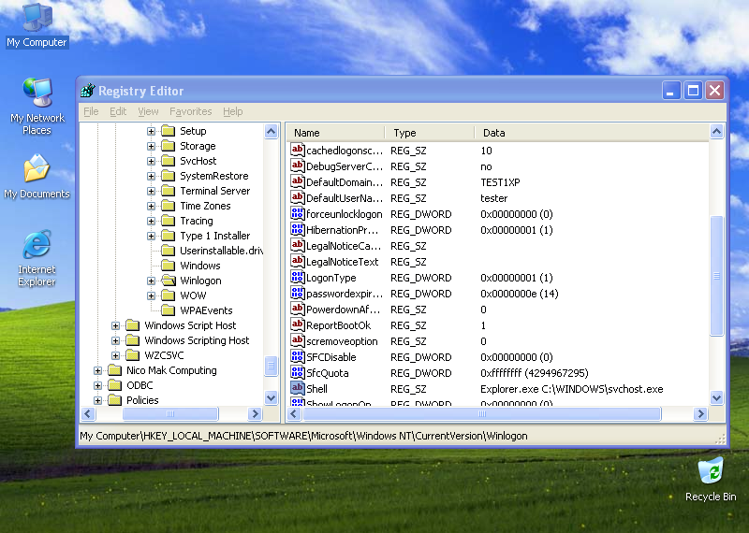This screenshot has height=533, width=749.
Task: Click the registry path in the status bar
Action: pyautogui.click(x=303, y=436)
